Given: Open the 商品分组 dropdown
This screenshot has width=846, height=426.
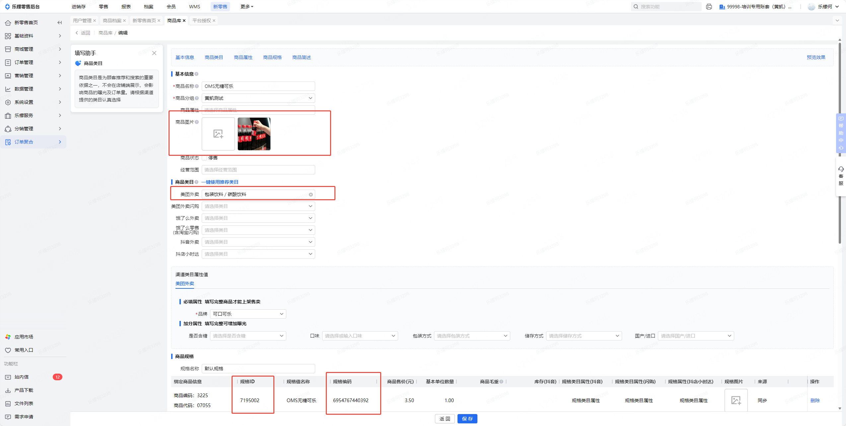Looking at the screenshot, I should click(258, 98).
